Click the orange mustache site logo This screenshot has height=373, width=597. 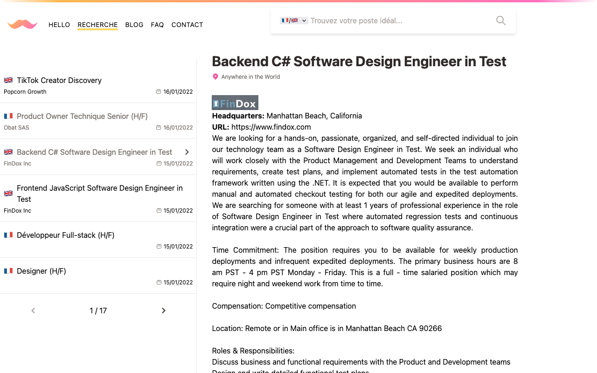point(22,24)
